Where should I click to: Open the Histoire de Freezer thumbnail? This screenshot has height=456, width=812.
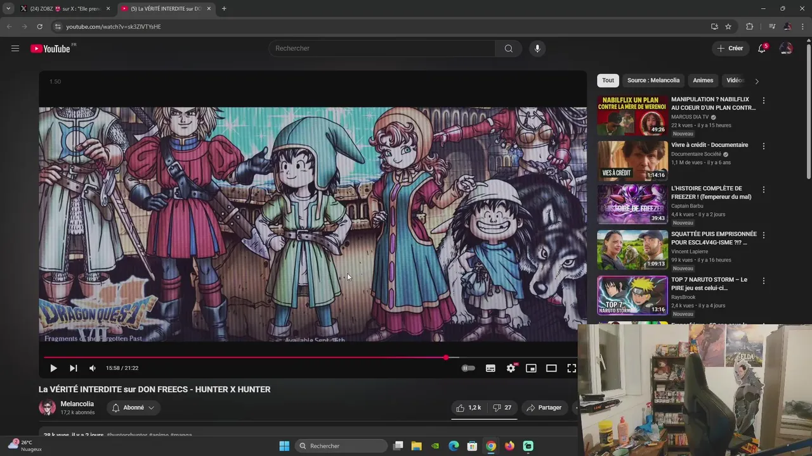[632, 204]
